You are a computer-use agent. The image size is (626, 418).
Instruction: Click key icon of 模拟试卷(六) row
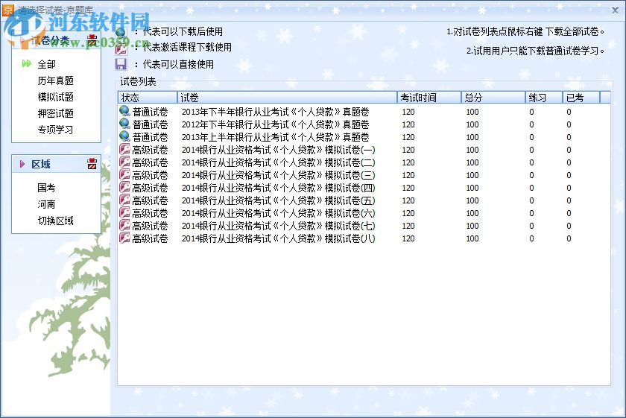(x=125, y=213)
